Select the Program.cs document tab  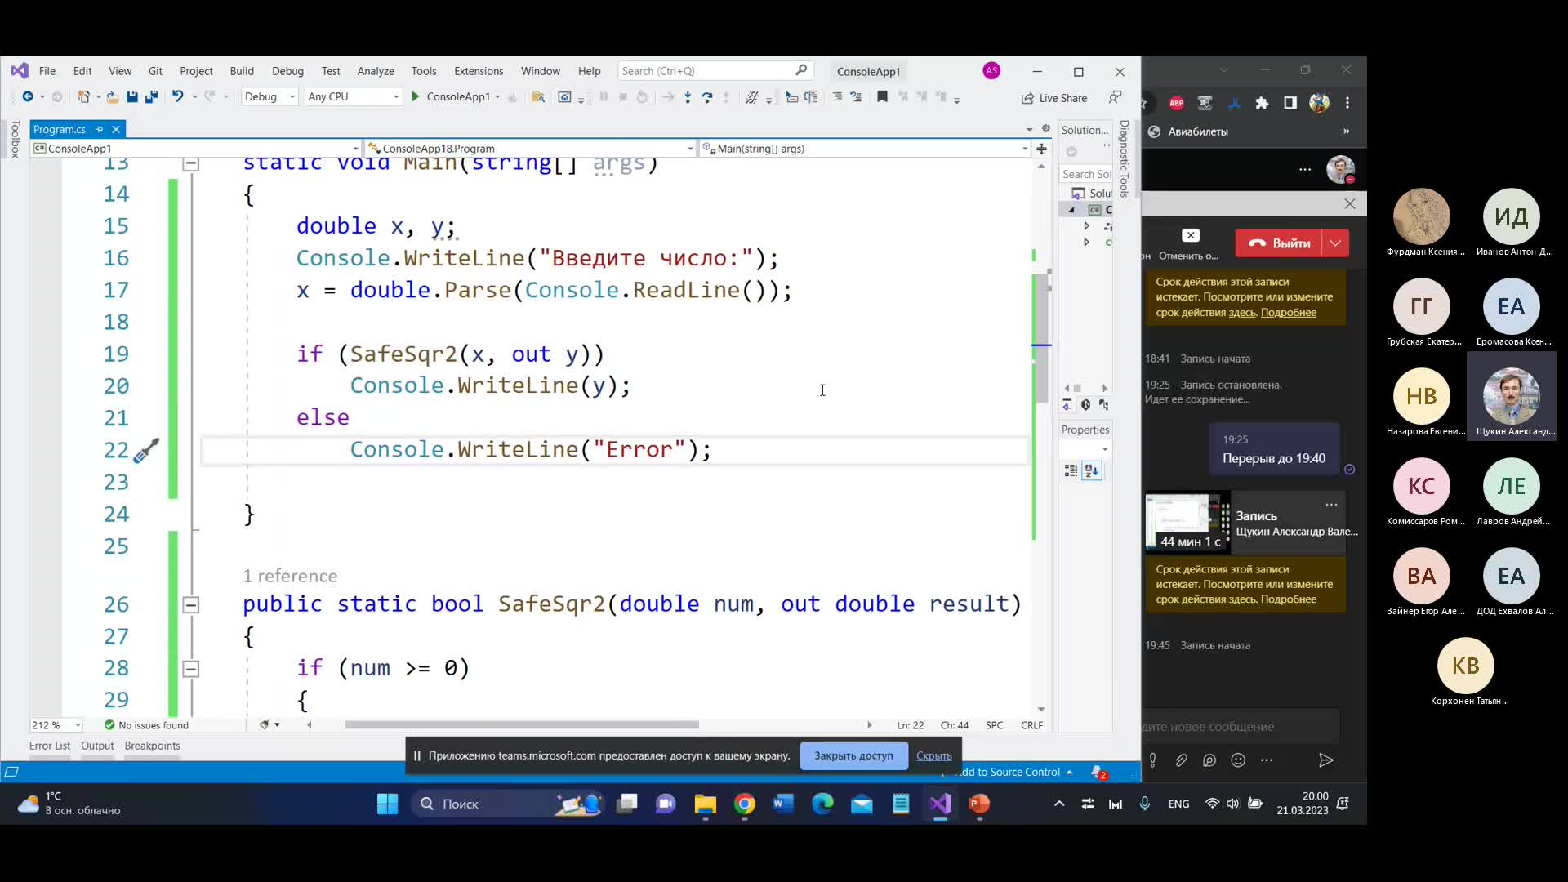(60, 129)
